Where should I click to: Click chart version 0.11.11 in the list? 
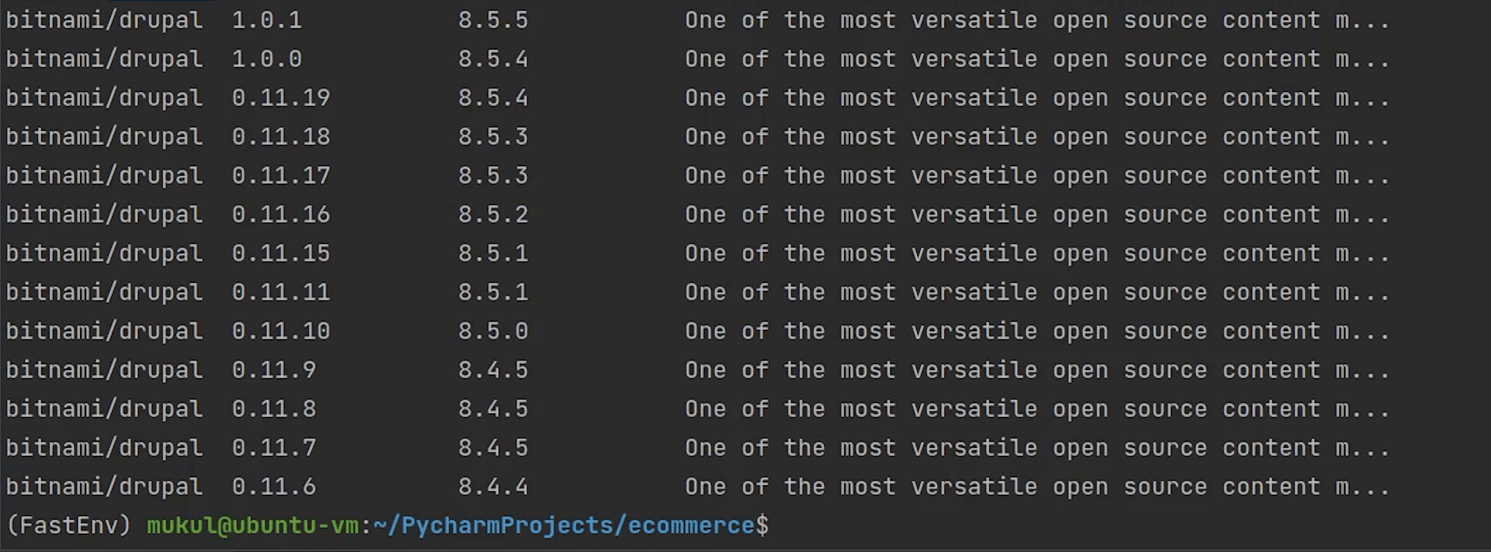(281, 293)
